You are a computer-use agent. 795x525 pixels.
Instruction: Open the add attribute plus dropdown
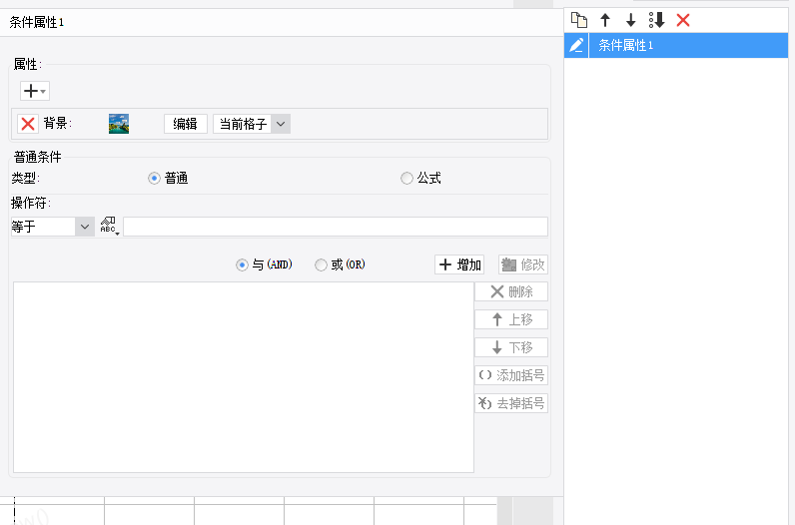point(35,91)
